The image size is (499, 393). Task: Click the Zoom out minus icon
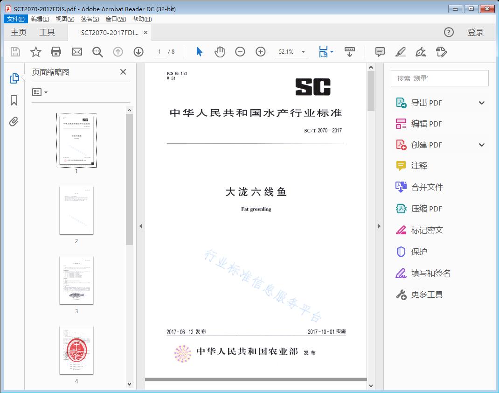tap(240, 52)
